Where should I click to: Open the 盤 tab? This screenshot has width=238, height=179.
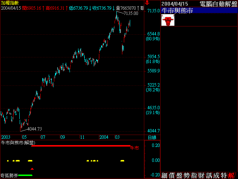(179, 176)
